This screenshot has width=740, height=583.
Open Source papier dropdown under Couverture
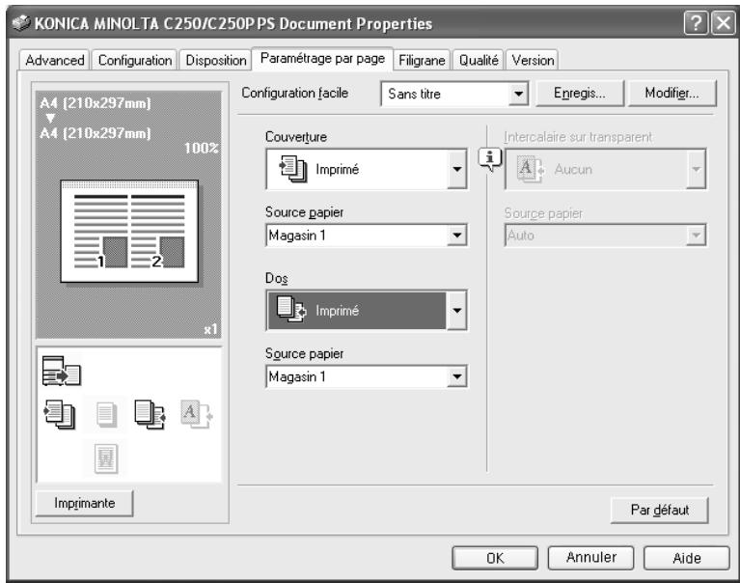tap(457, 236)
